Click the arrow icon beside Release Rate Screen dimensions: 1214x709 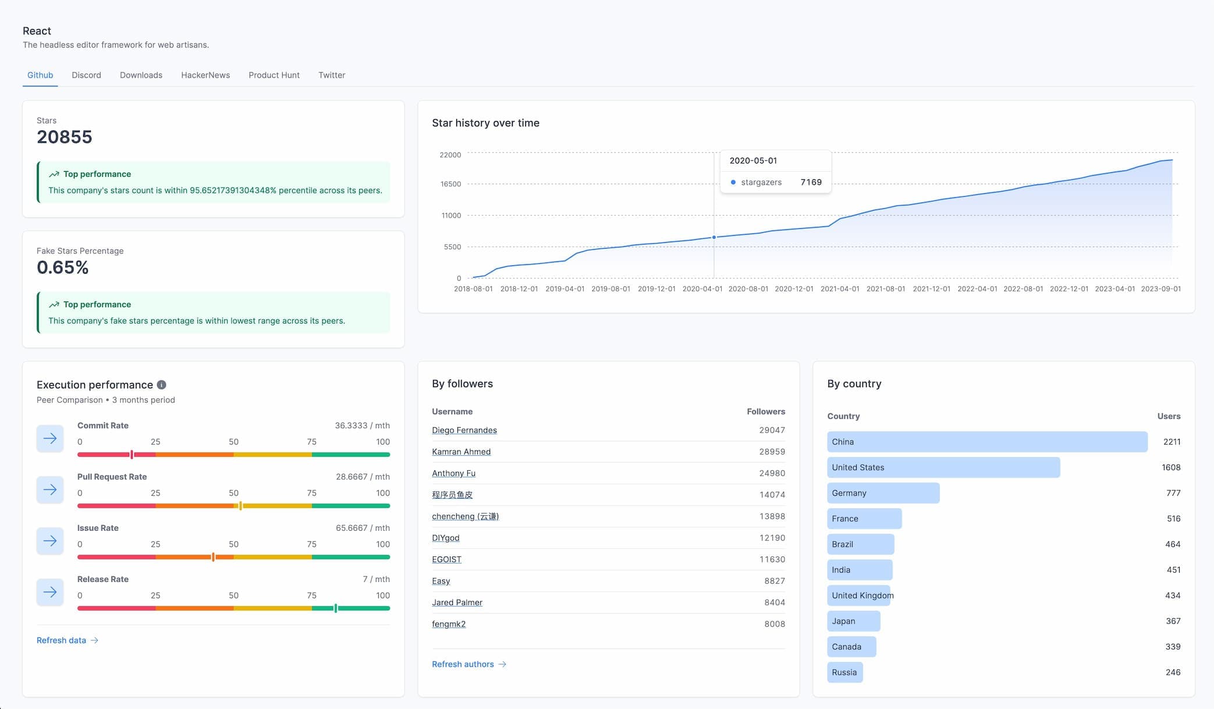tap(50, 592)
